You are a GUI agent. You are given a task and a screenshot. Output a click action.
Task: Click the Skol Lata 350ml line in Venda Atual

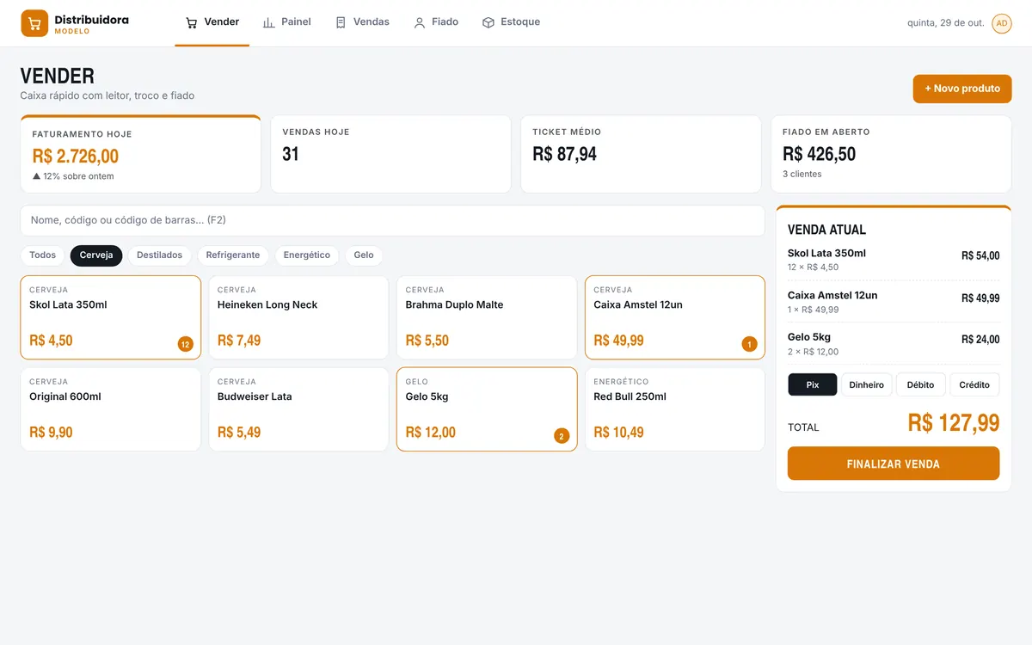pyautogui.click(x=894, y=260)
